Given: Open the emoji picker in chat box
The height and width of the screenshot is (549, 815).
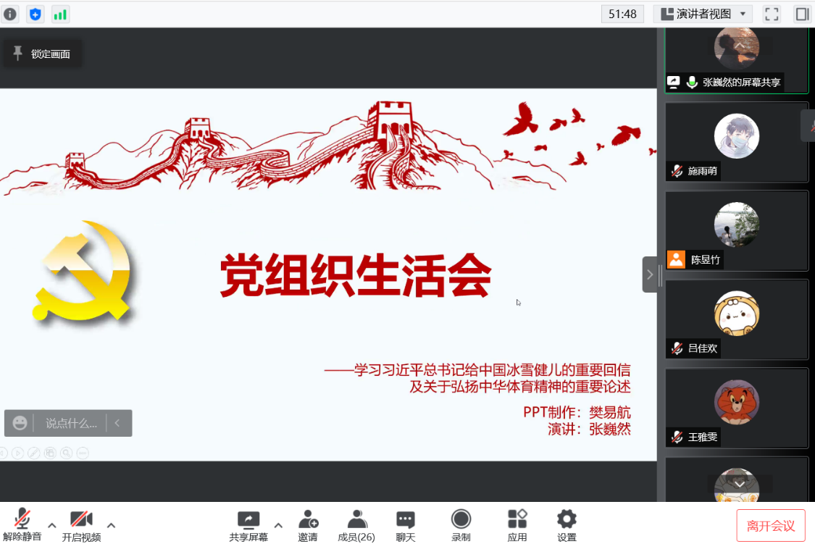Looking at the screenshot, I should pyautogui.click(x=20, y=423).
